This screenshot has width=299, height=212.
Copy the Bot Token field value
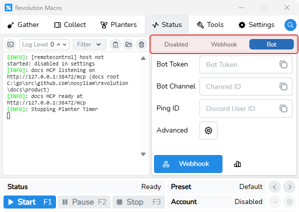283,64
